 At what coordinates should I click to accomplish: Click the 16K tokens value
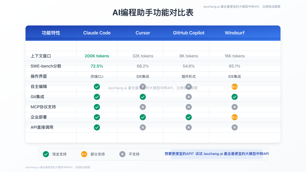tap(235, 56)
